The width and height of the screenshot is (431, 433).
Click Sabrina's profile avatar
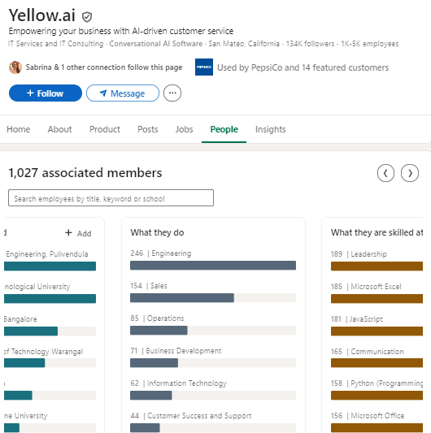pyautogui.click(x=15, y=67)
